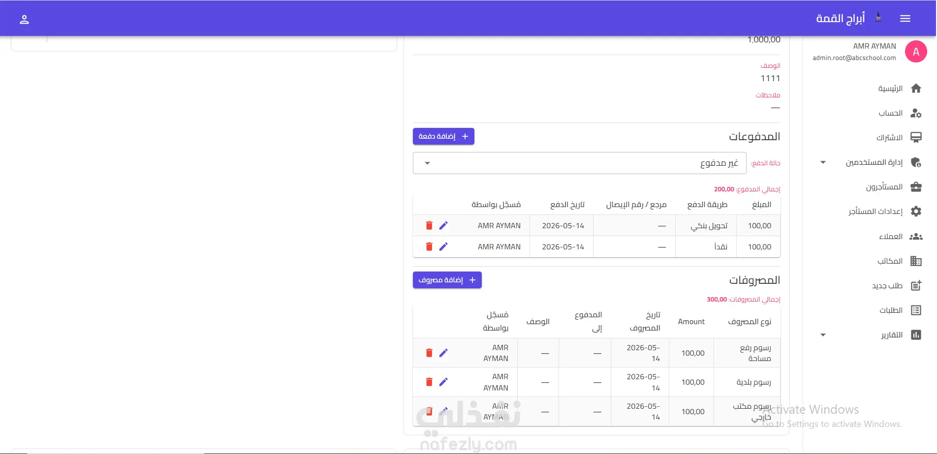Click the إدارة المستخدمين shield icon
The width and height of the screenshot is (937, 454).
tap(916, 162)
